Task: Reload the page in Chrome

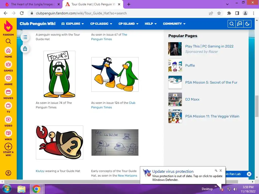Action: tap(22, 13)
